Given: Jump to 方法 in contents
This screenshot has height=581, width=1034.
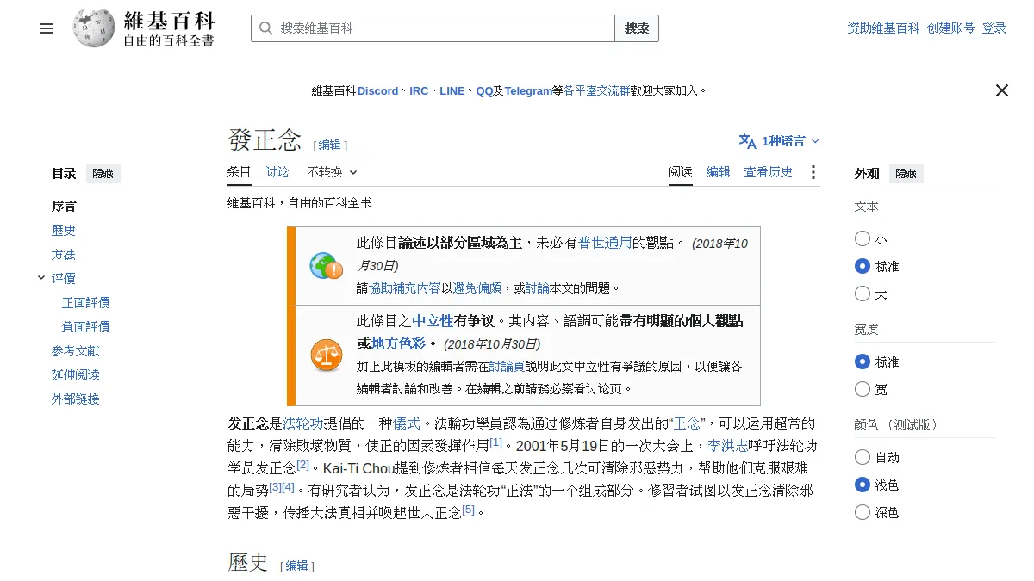Looking at the screenshot, I should (x=64, y=255).
